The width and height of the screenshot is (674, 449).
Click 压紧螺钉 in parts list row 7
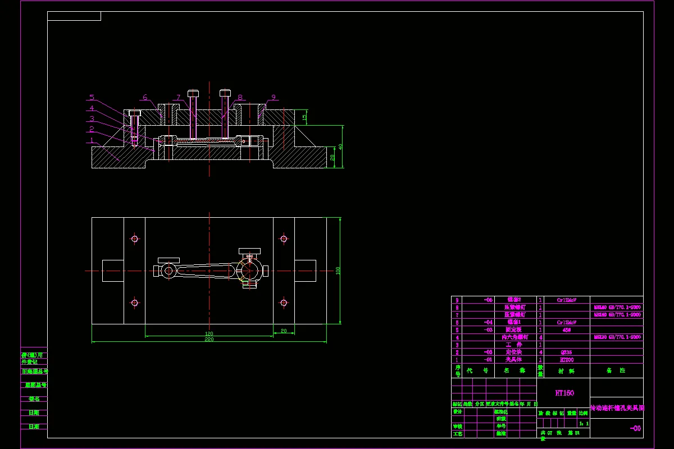(515, 315)
